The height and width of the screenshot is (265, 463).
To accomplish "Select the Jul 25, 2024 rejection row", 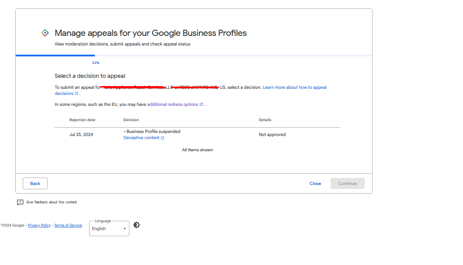I will click(197, 135).
